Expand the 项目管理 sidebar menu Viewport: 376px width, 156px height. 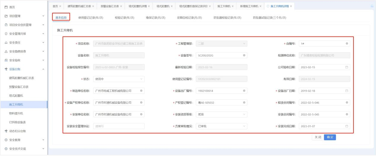coord(24,16)
